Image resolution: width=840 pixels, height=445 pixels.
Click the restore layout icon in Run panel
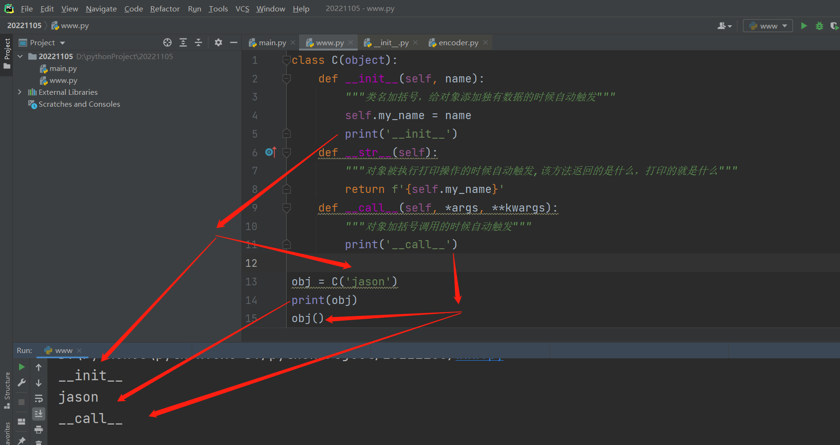[21, 422]
